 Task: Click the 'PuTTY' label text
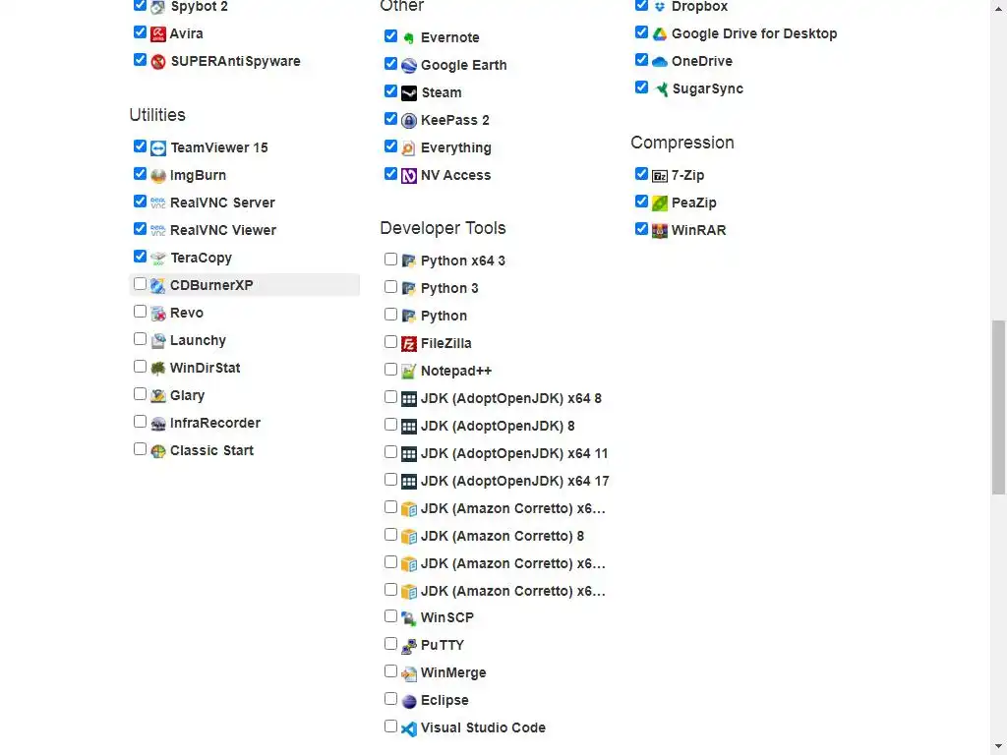[442, 645]
